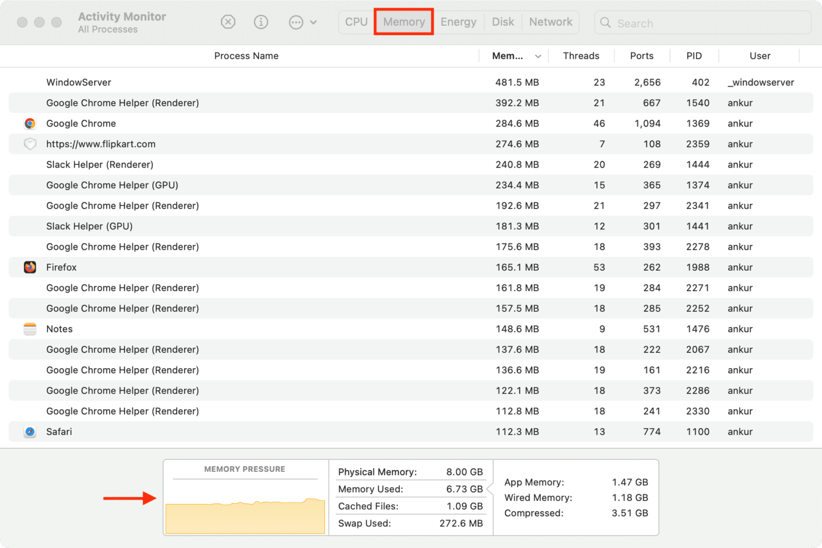This screenshot has width=822, height=548.
Task: Open the Network tab
Action: click(550, 22)
